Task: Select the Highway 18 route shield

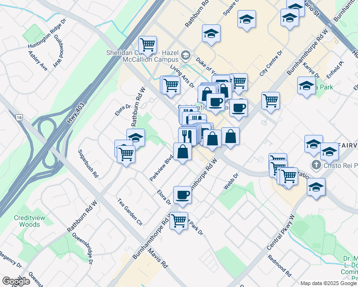Action: [x=19, y=118]
